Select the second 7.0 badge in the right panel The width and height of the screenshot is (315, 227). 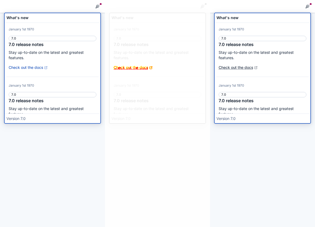coord(262,94)
